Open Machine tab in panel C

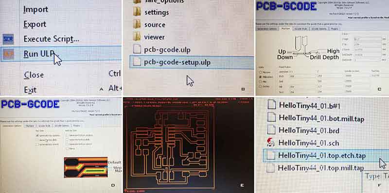pyautogui.click(x=286, y=29)
